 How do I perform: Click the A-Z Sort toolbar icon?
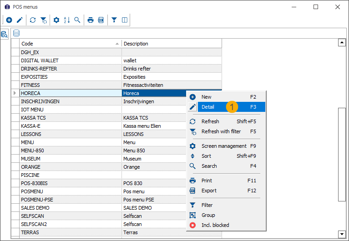(67, 20)
